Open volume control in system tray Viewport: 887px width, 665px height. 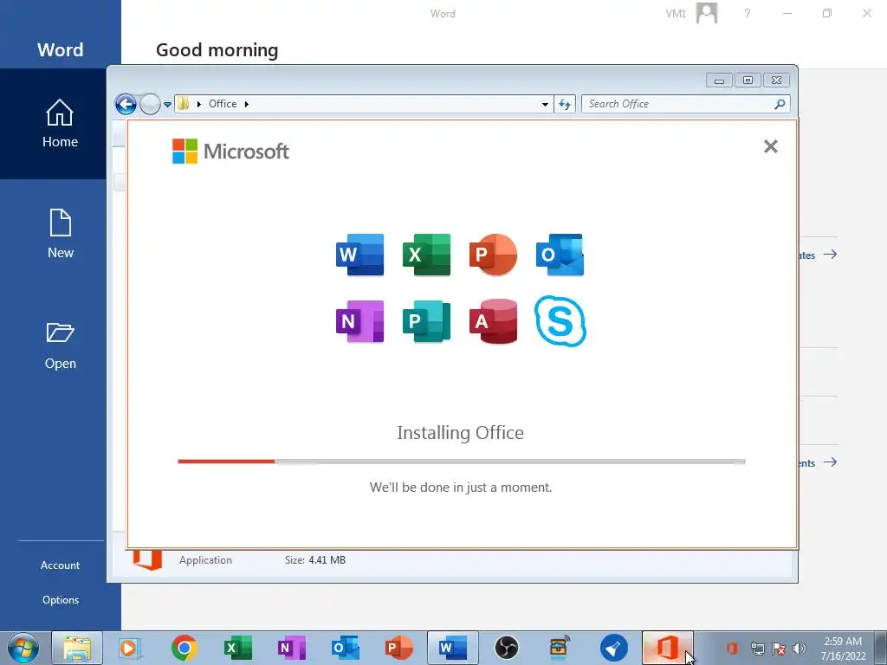[800, 648]
